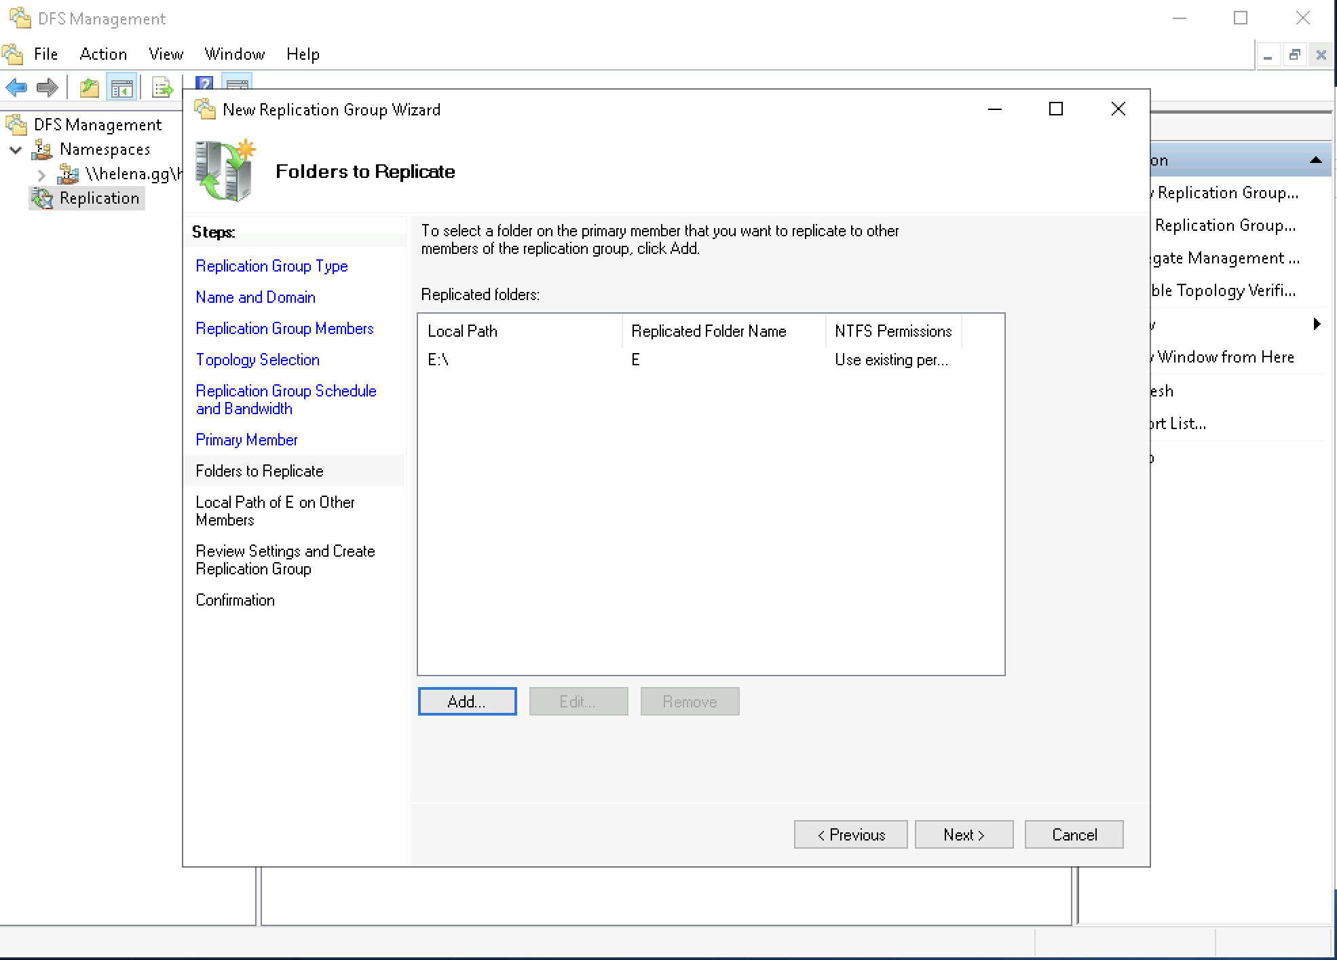This screenshot has height=960, width=1337.
Task: Open the Action menu
Action: pyautogui.click(x=103, y=54)
